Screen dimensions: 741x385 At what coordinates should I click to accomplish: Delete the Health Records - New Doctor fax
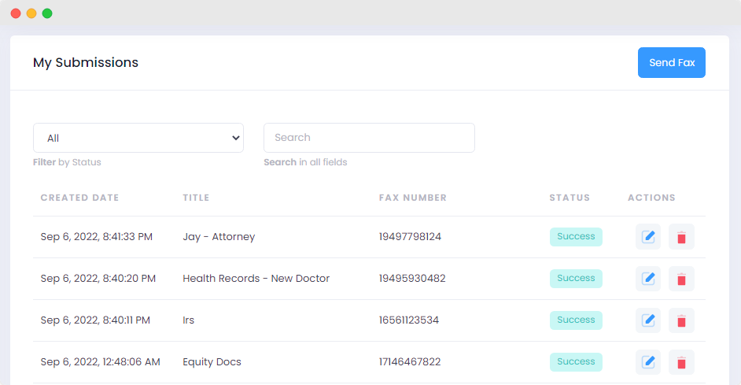pos(681,279)
